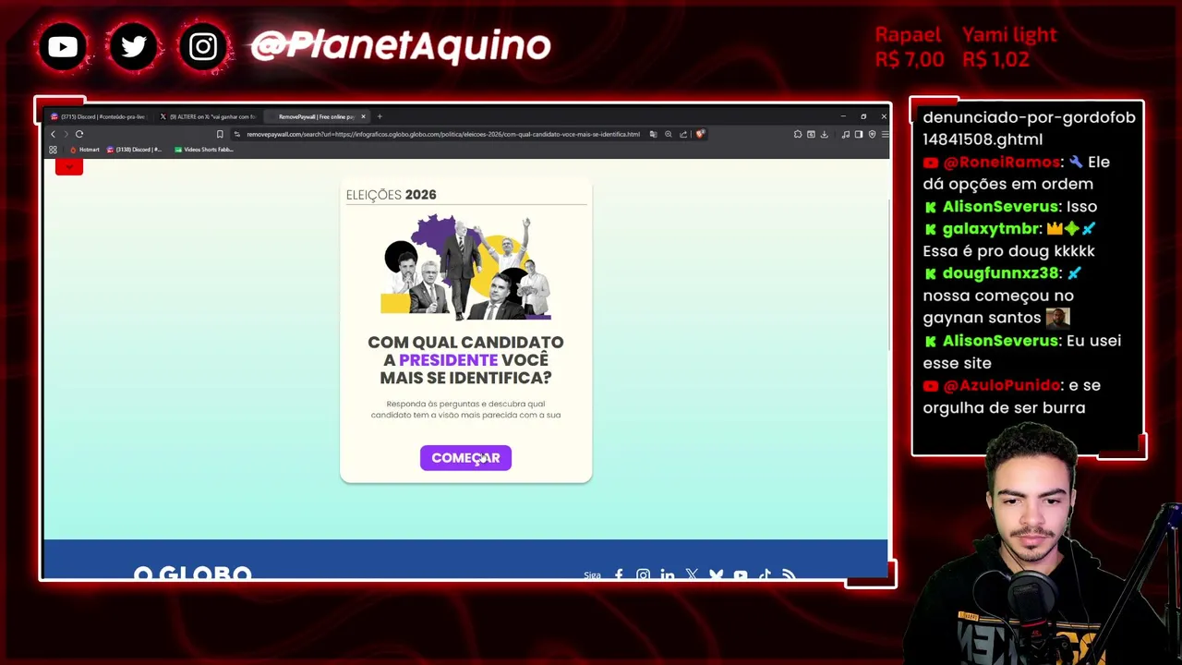Click the "Siga" label in the footer
The width and height of the screenshot is (1182, 665).
[592, 575]
